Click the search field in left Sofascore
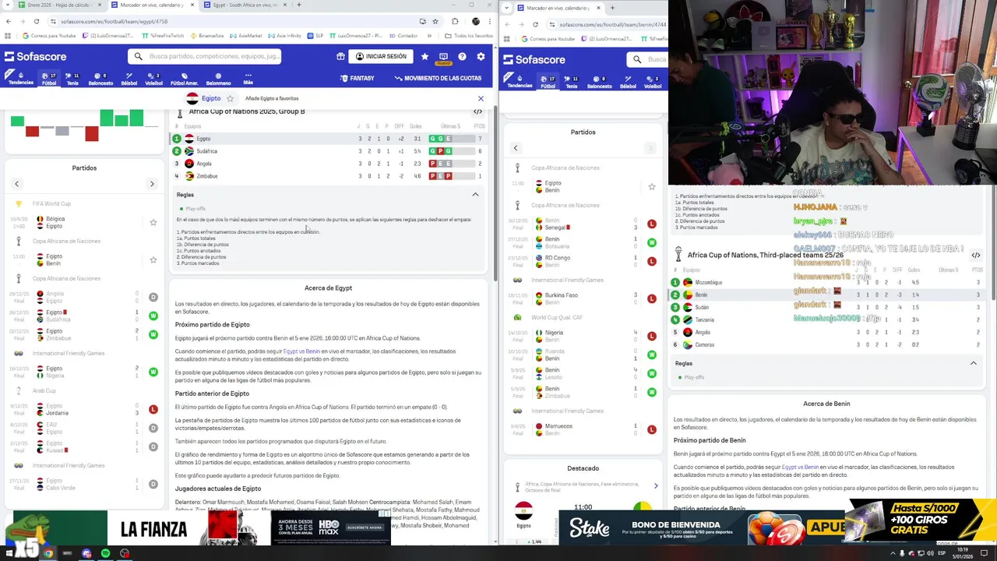The image size is (997, 561). 206,56
